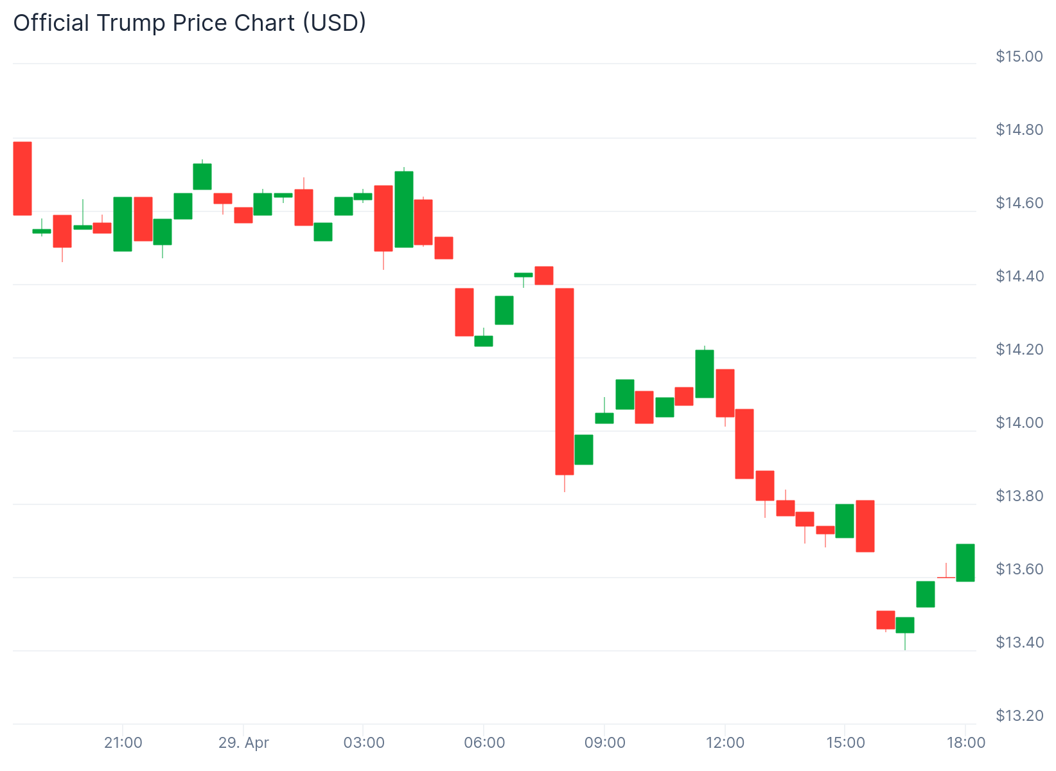The image size is (1056, 771).
Task: Click the $15.00 price axis label
Action: 1019,57
